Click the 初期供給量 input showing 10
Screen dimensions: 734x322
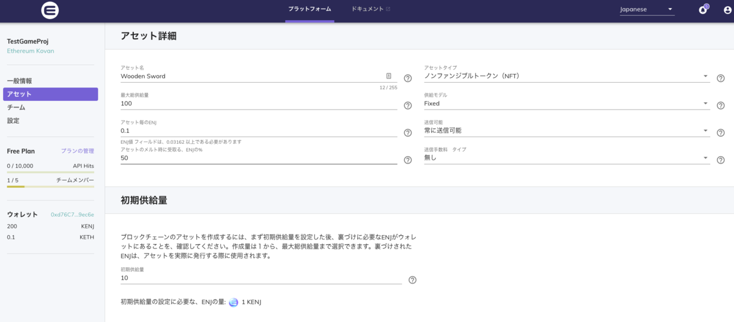pos(261,277)
